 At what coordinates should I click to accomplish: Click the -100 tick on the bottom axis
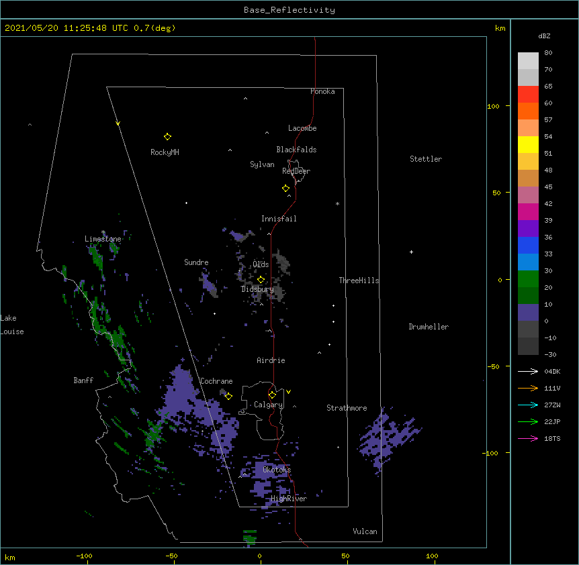pos(84,556)
